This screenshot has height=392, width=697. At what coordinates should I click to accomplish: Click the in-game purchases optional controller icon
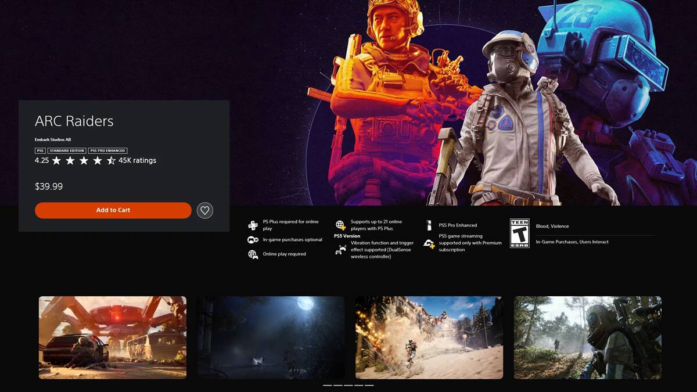(x=253, y=240)
